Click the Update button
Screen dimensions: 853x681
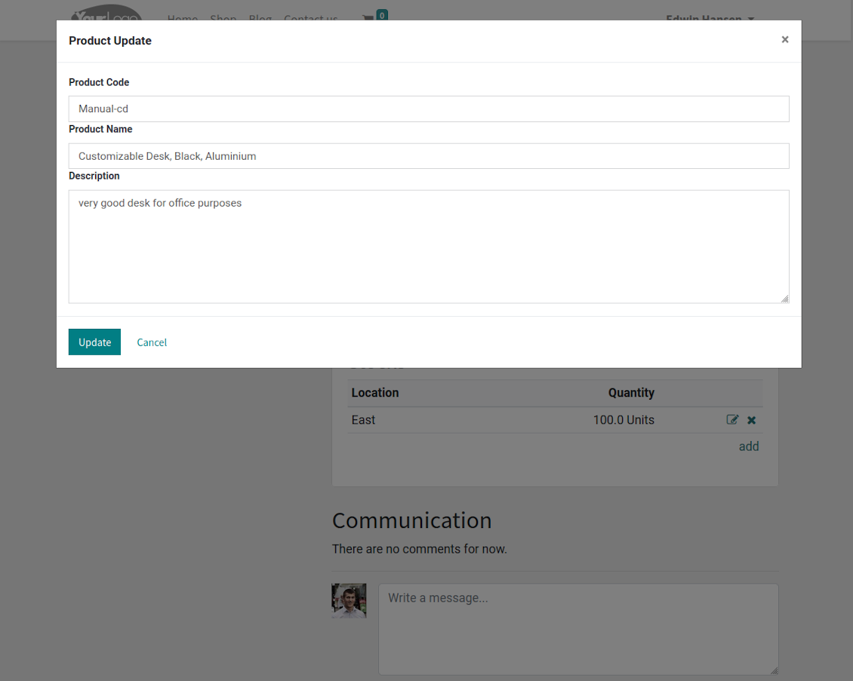pyautogui.click(x=94, y=342)
